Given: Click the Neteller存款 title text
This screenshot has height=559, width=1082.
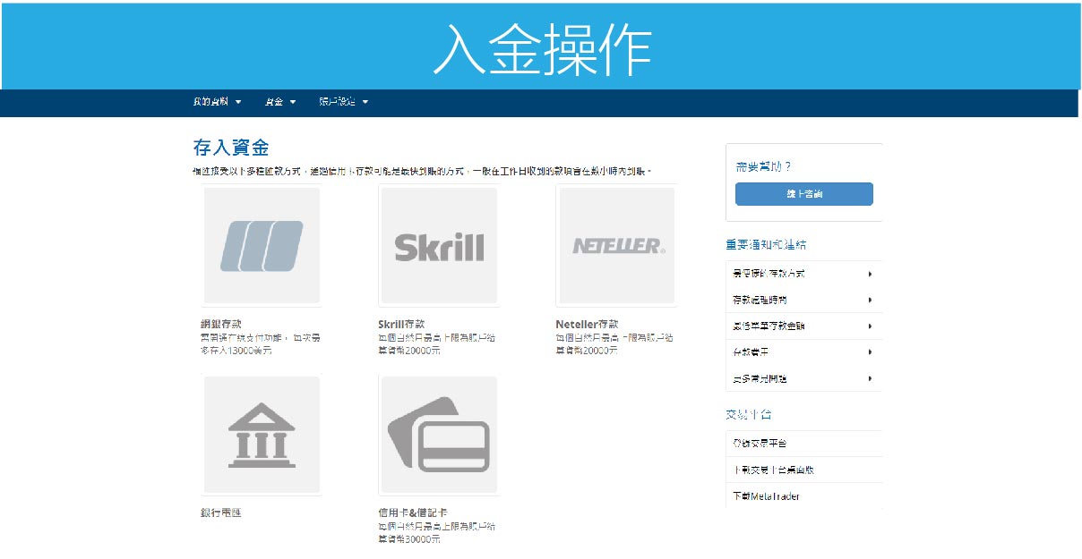Looking at the screenshot, I should 587,324.
